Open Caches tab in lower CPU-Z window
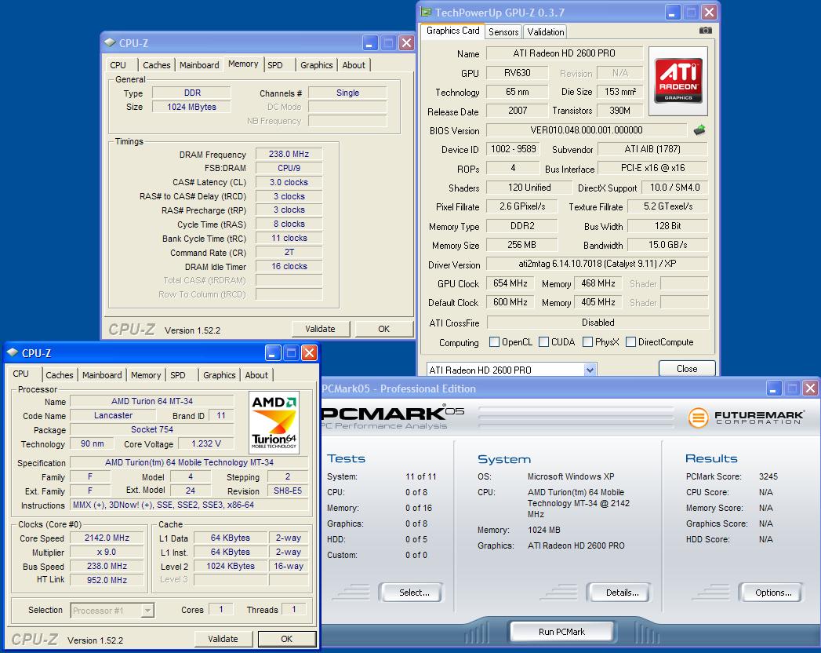821x653 pixels. (x=59, y=375)
